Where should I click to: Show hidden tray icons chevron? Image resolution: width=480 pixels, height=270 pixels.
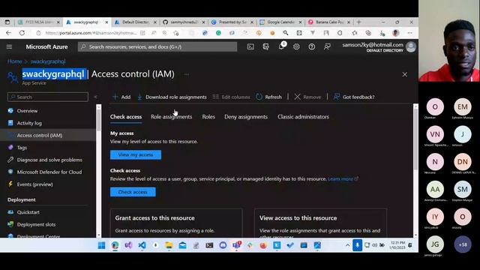click(x=347, y=245)
